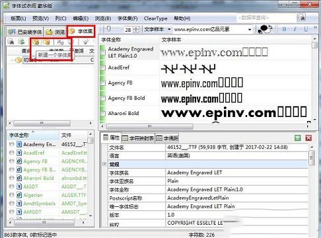The image size is (321, 238).
Task: Click properties panel scrollbar up arrow
Action: click(312, 147)
